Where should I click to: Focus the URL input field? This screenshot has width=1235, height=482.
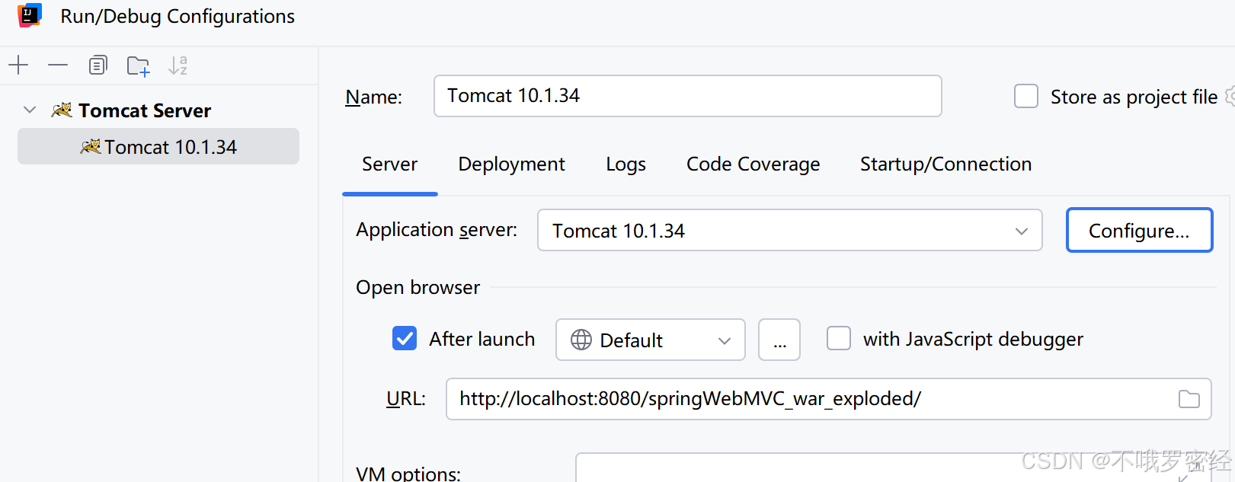(x=828, y=398)
